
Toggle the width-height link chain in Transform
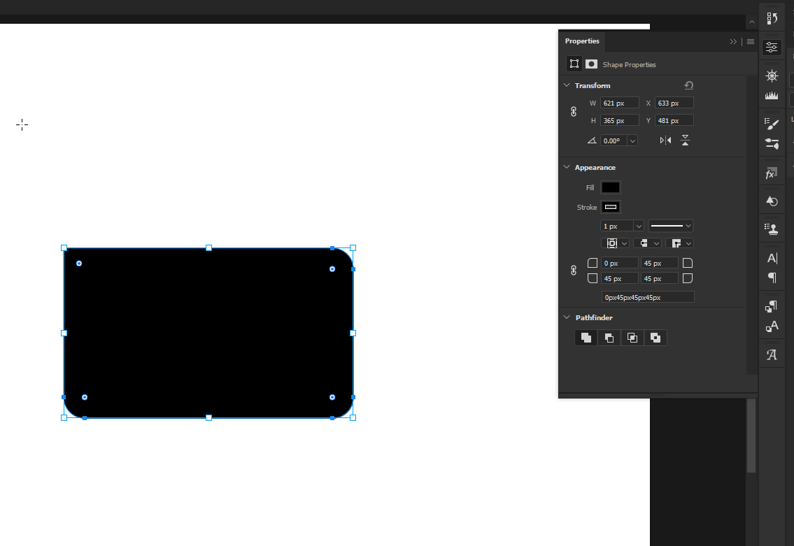pyautogui.click(x=574, y=111)
